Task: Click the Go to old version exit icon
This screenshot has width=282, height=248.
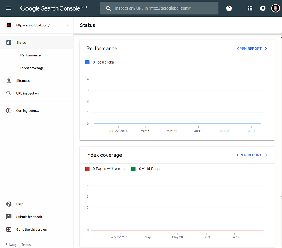Action: (8, 229)
